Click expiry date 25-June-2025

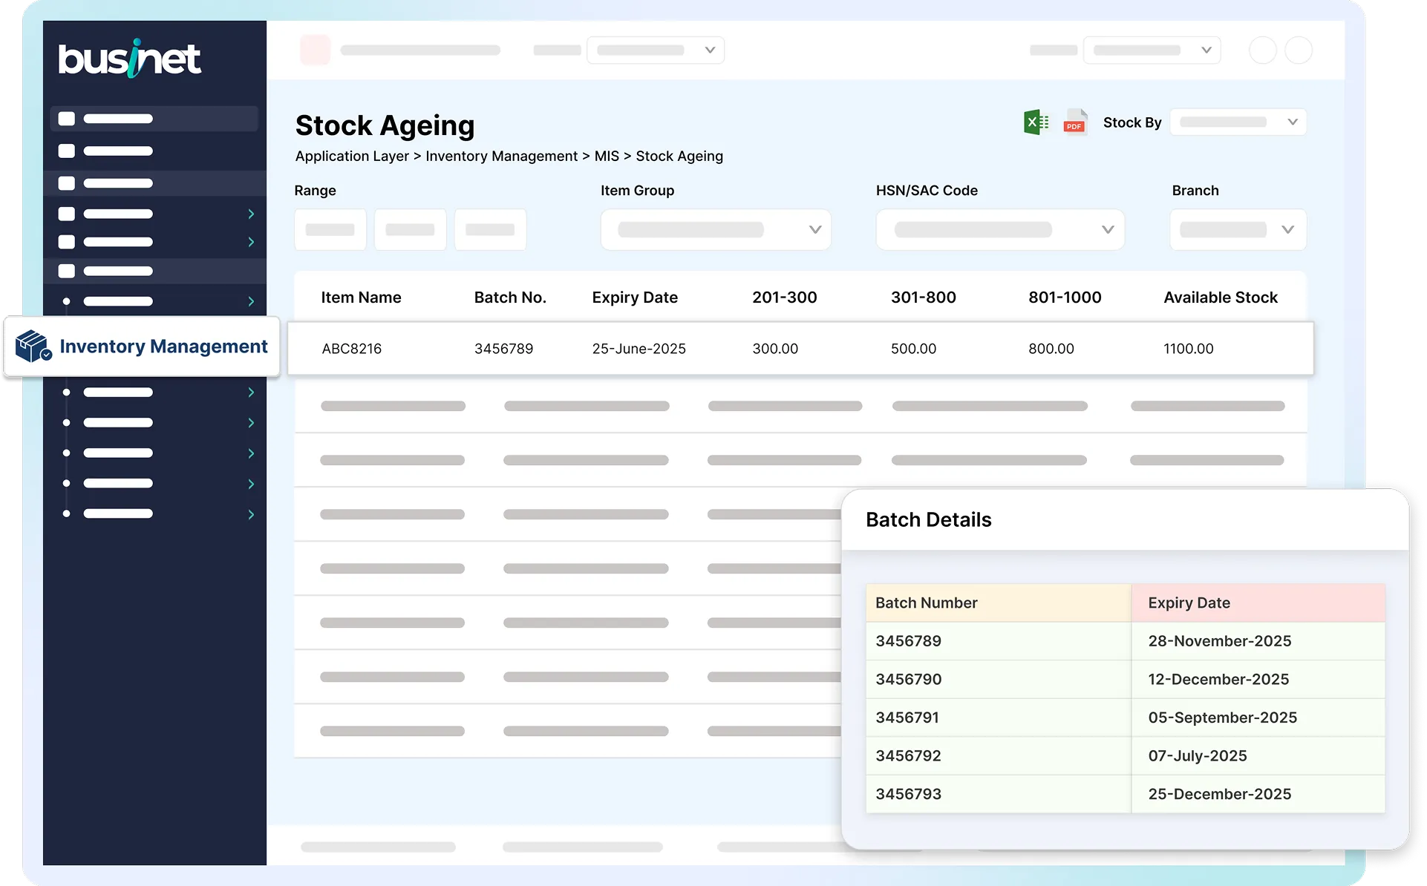coord(639,349)
